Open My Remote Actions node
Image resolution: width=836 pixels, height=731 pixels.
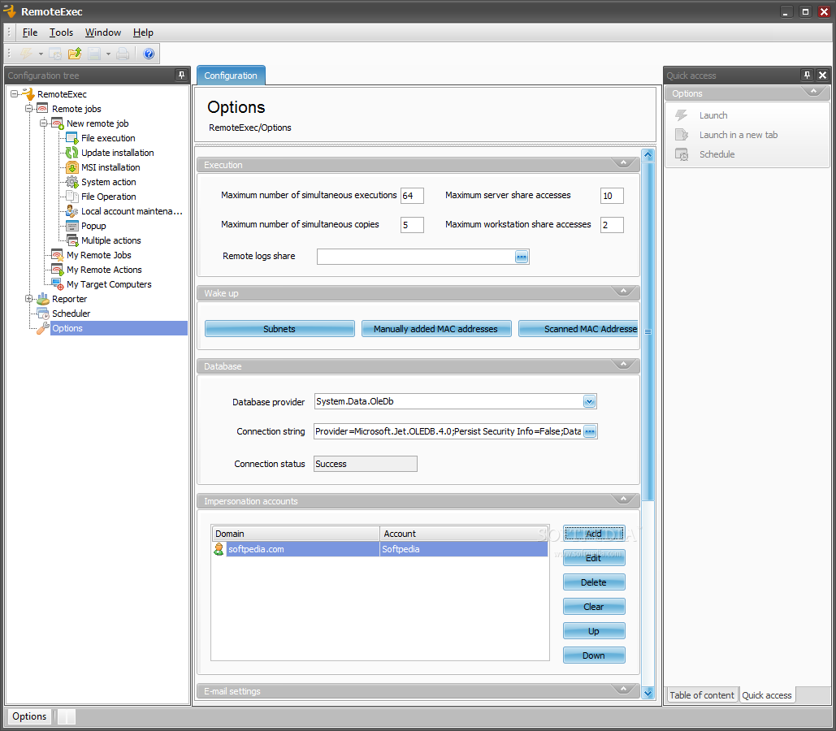click(104, 270)
